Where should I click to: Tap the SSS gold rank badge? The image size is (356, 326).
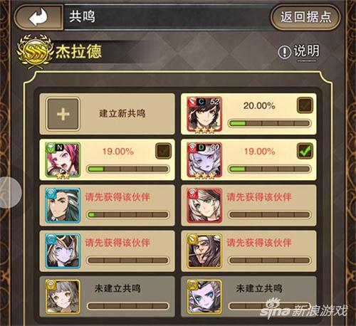pyautogui.click(x=35, y=51)
